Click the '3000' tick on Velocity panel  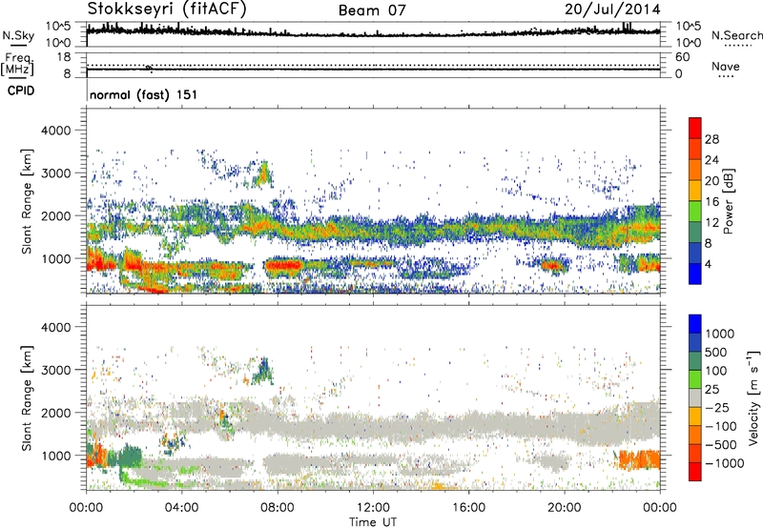point(56,370)
